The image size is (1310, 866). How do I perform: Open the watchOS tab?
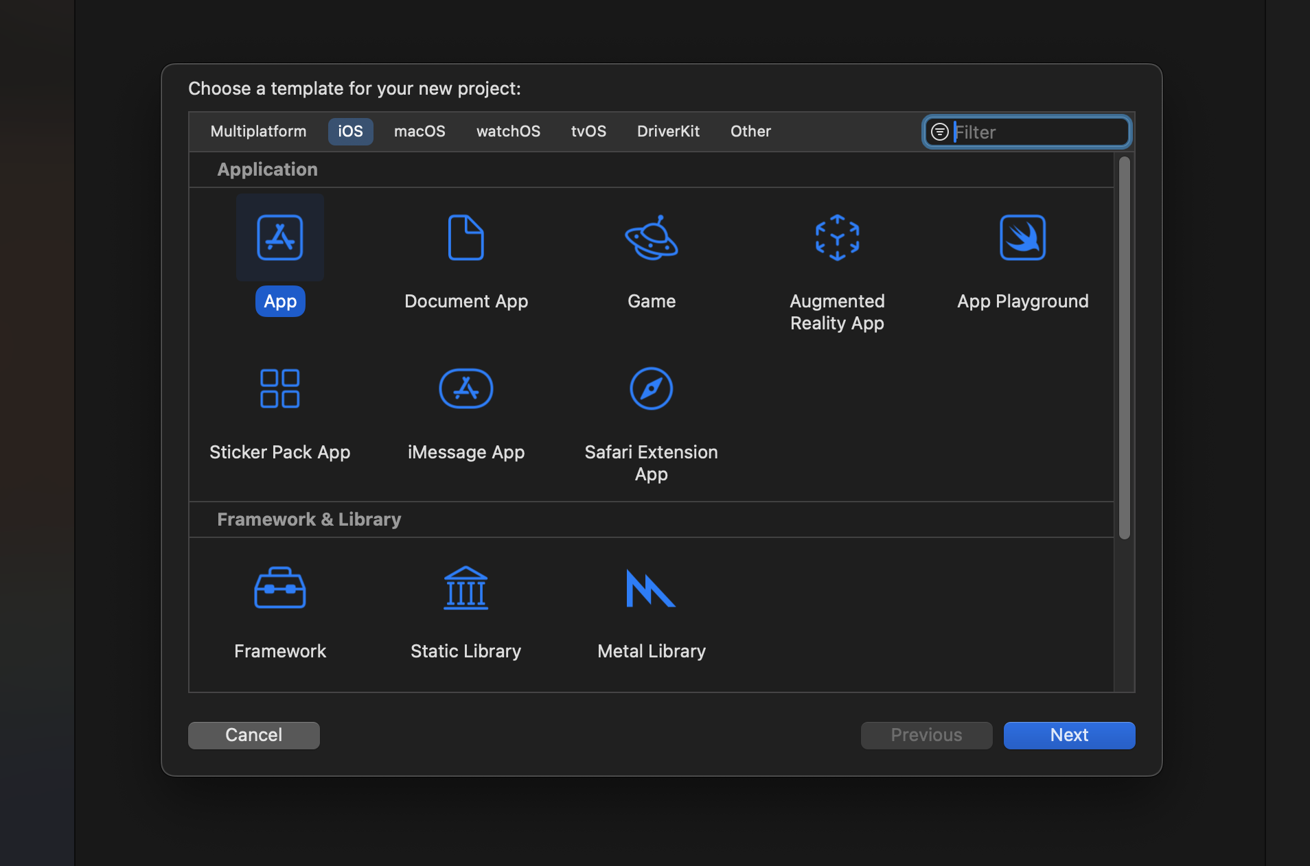pos(508,131)
